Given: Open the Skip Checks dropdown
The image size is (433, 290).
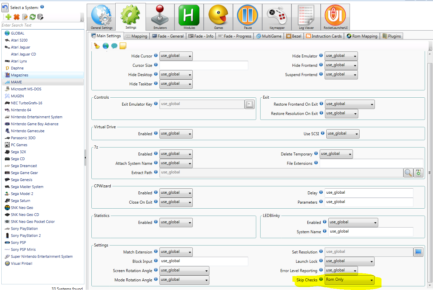Looking at the screenshot, I should (350, 280).
